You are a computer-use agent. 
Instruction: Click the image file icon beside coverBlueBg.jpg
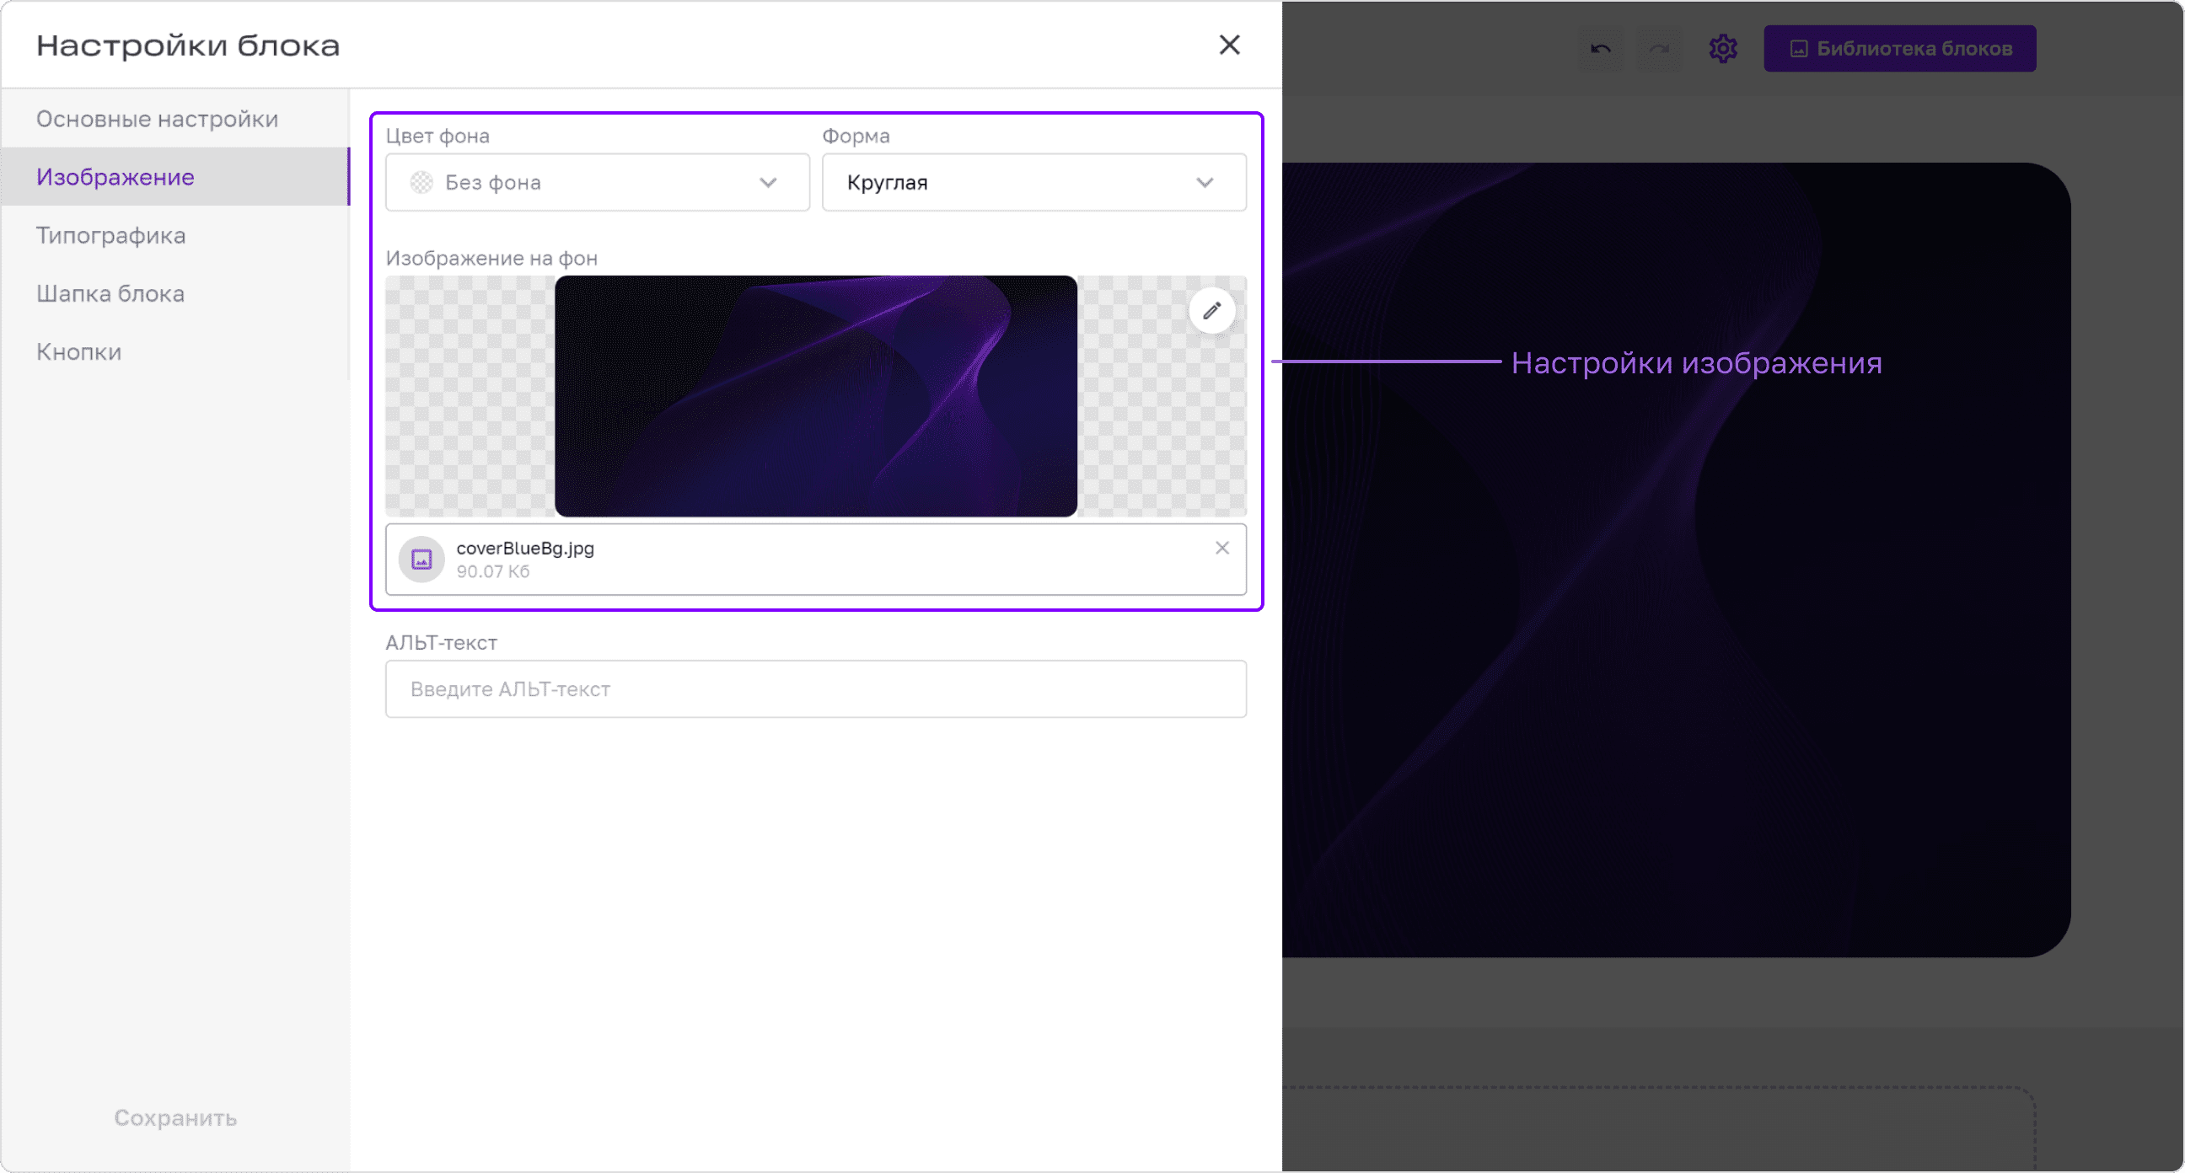[x=421, y=559]
